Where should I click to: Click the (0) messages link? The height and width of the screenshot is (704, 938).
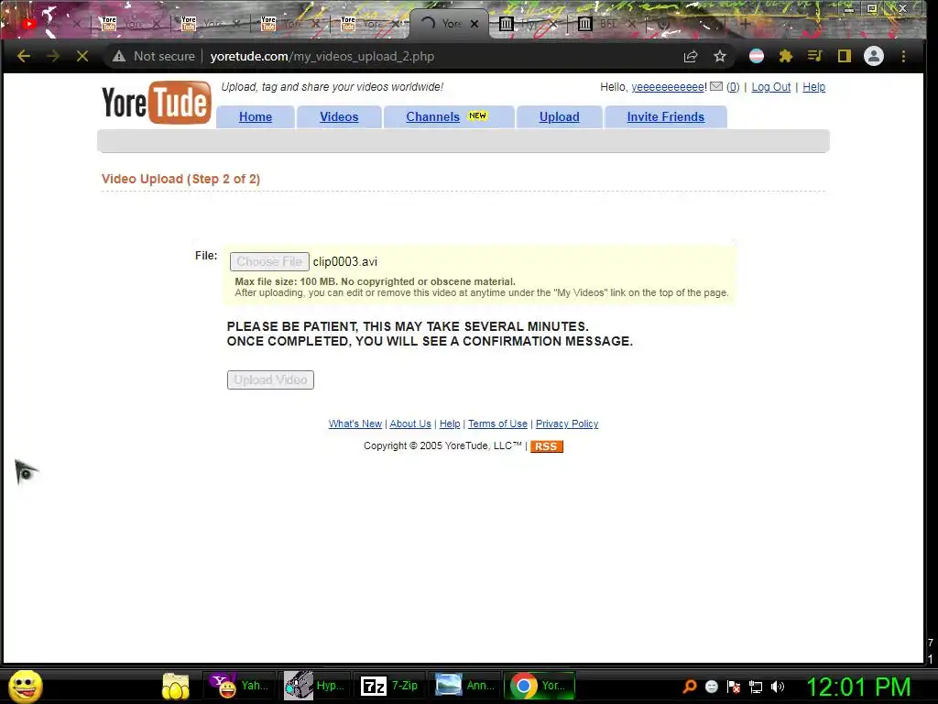coord(733,87)
